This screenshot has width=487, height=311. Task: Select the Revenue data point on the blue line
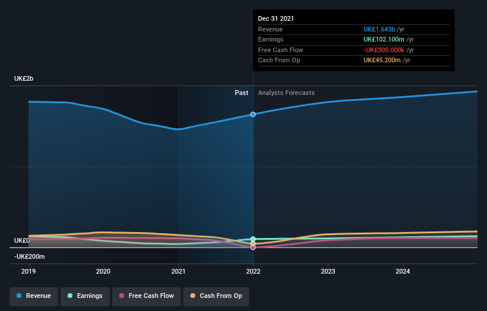[253, 115]
